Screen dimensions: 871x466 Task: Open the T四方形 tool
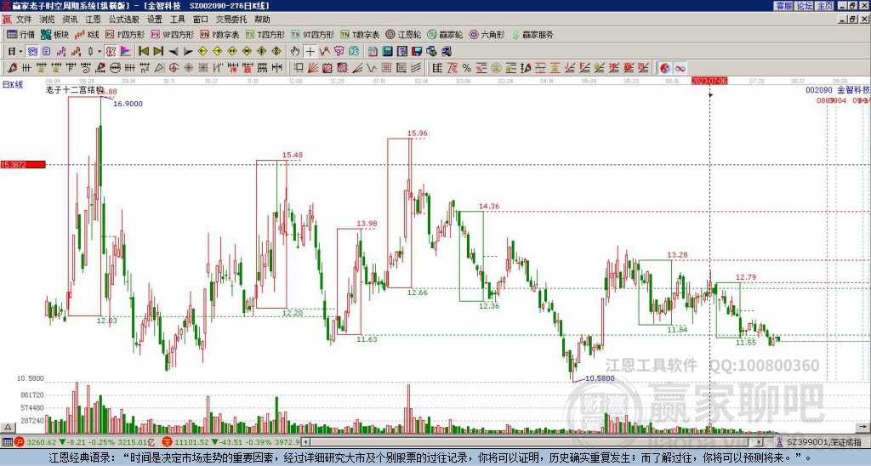(x=265, y=34)
